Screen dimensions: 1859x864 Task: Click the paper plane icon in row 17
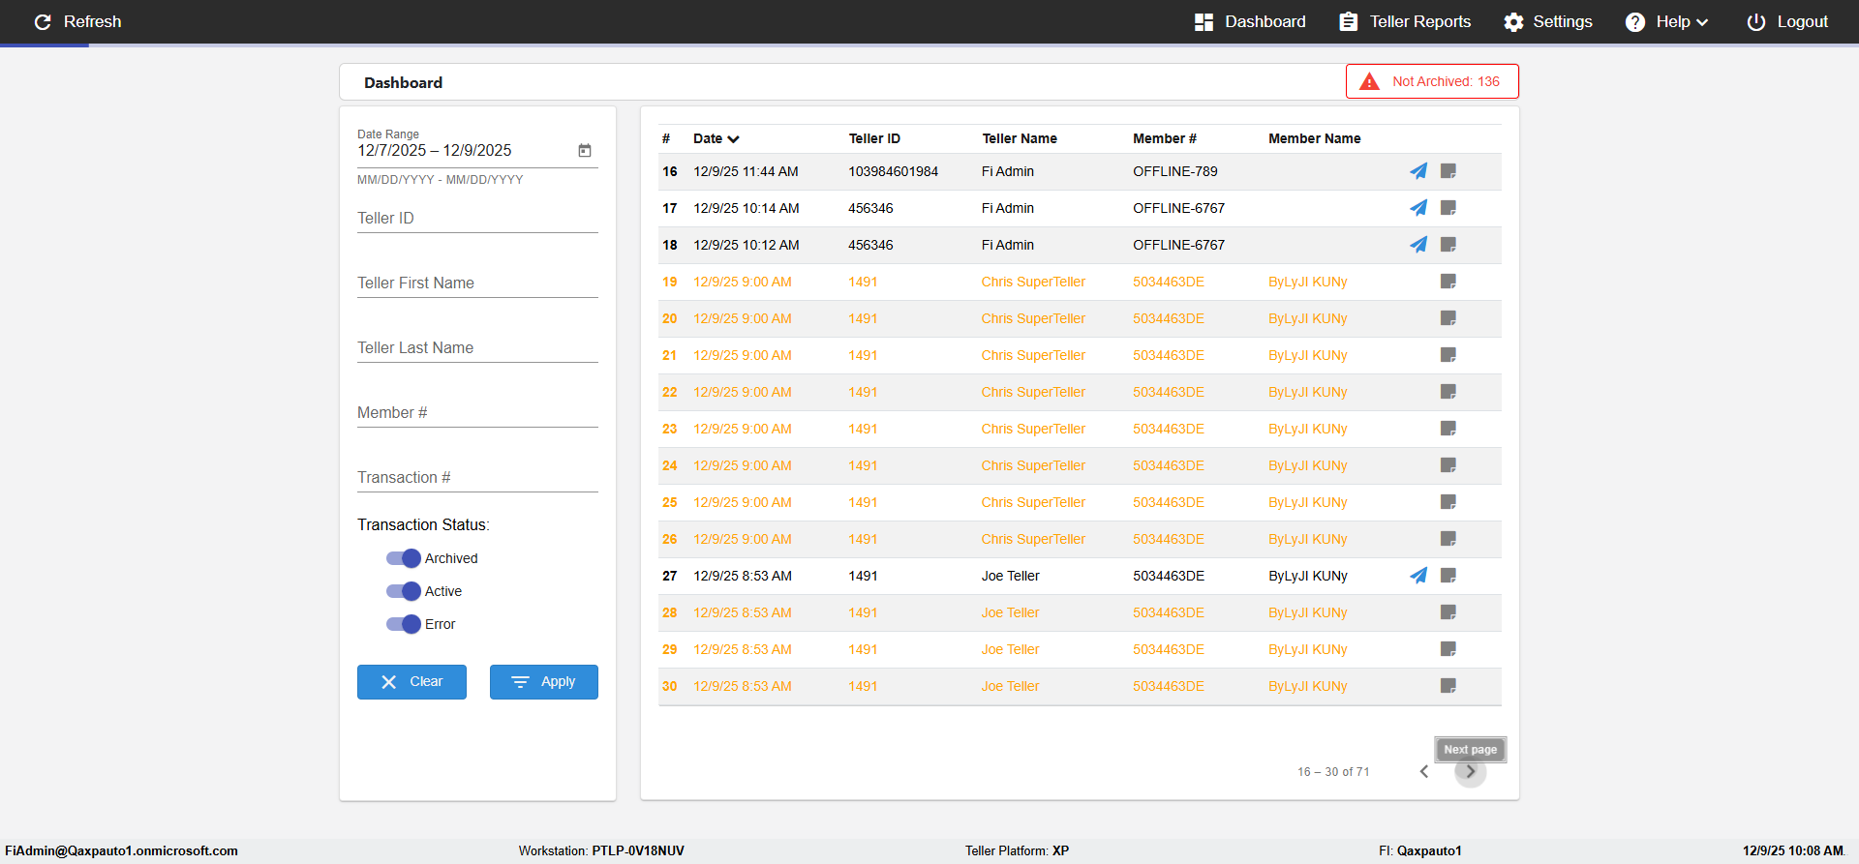pyautogui.click(x=1417, y=208)
